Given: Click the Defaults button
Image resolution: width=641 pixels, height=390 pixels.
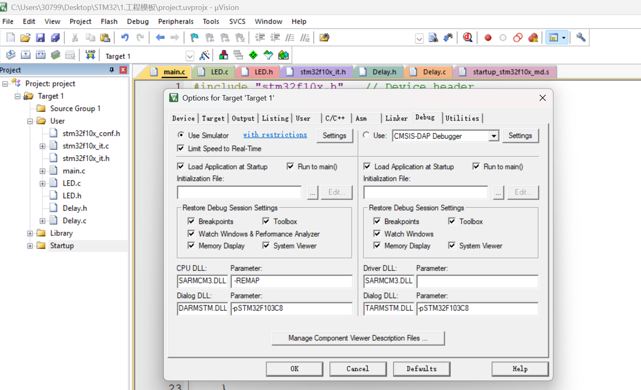Looking at the screenshot, I should 422,369.
